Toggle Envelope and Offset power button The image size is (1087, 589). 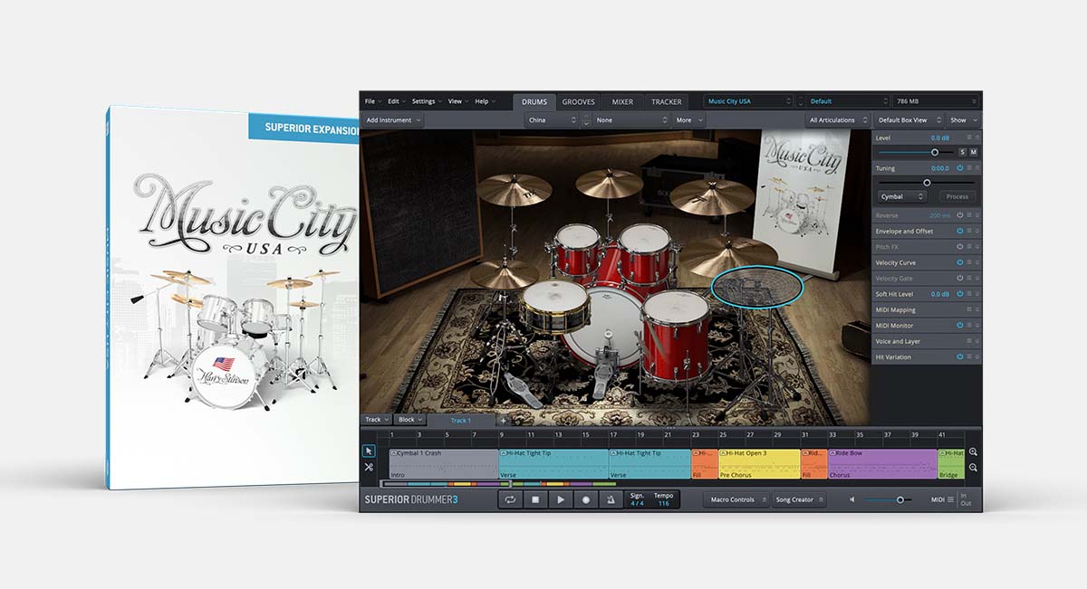coord(959,231)
